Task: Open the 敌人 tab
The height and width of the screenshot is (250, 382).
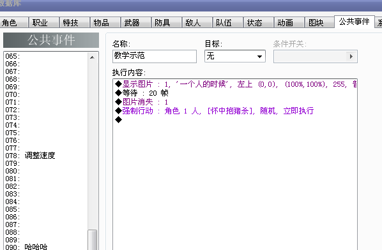Action: [197, 22]
